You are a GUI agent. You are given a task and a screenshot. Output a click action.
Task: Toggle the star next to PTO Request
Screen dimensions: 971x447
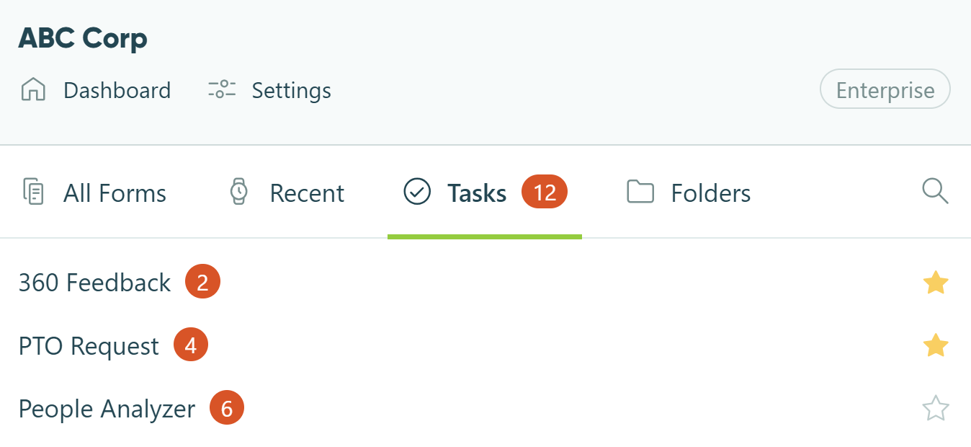coord(936,345)
